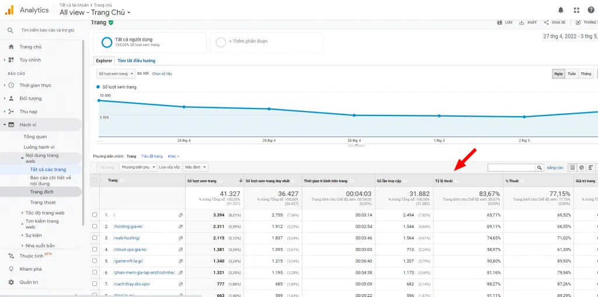The width and height of the screenshot is (598, 297).
Task: Switch to Tóm tắt điều hướng tab
Action: [x=136, y=61]
